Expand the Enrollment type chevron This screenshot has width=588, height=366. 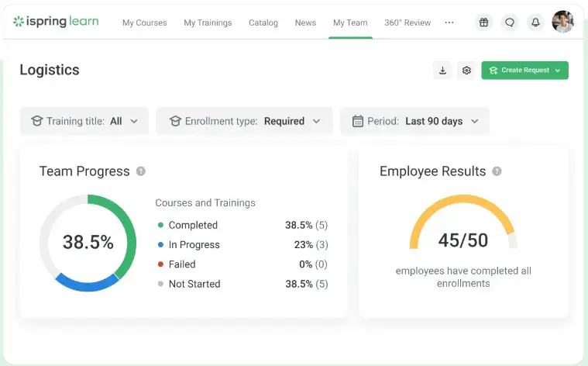[317, 121]
